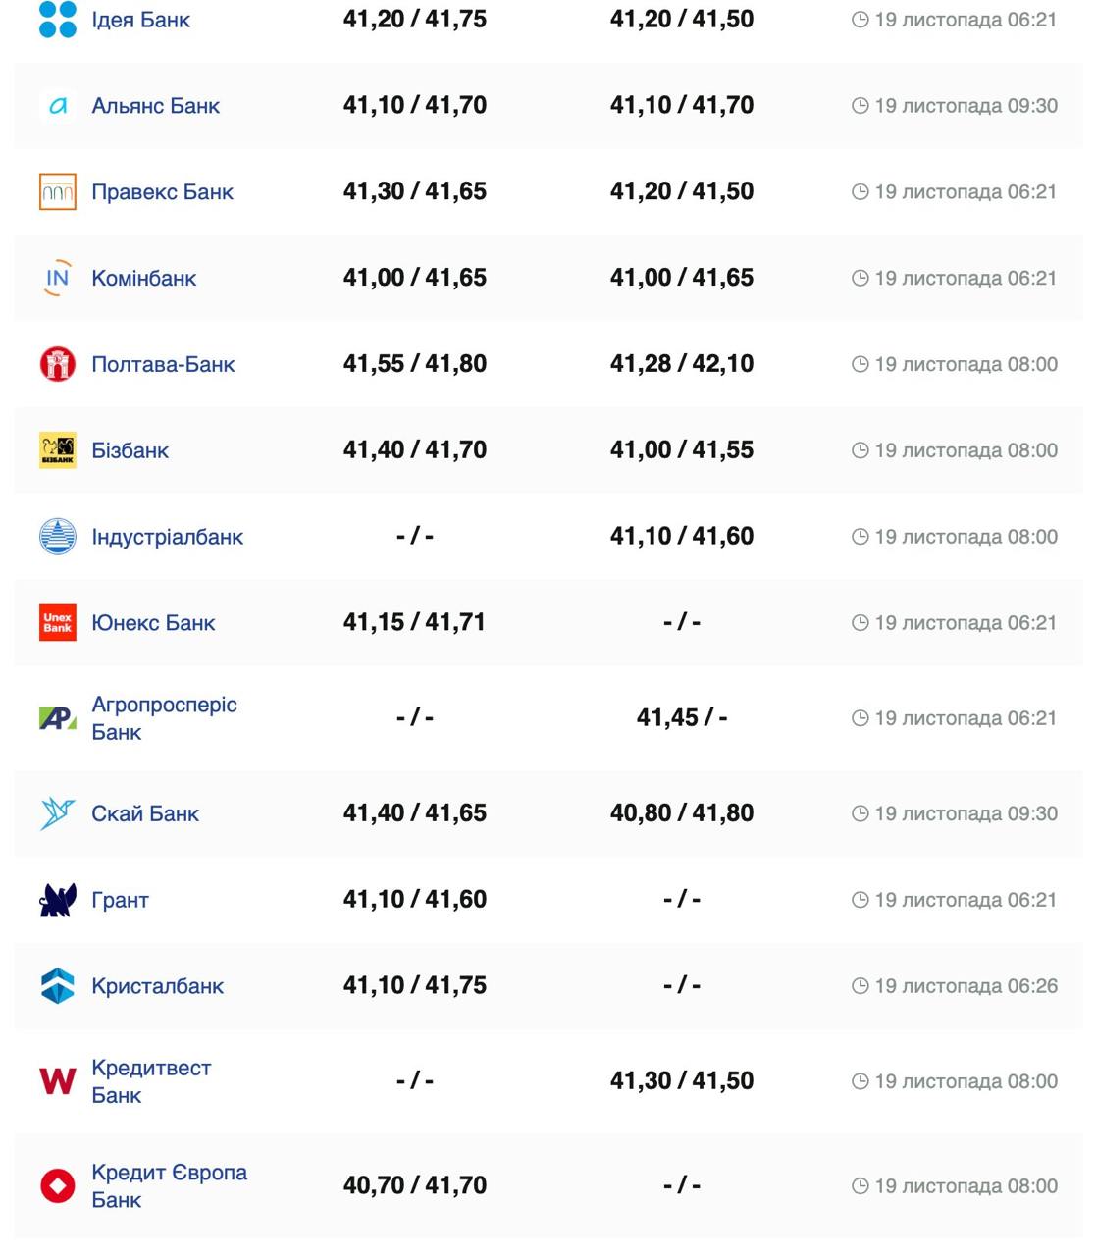This screenshot has width=1096, height=1256.
Task: Click the Правекс Банк logo icon
Action: [58, 192]
